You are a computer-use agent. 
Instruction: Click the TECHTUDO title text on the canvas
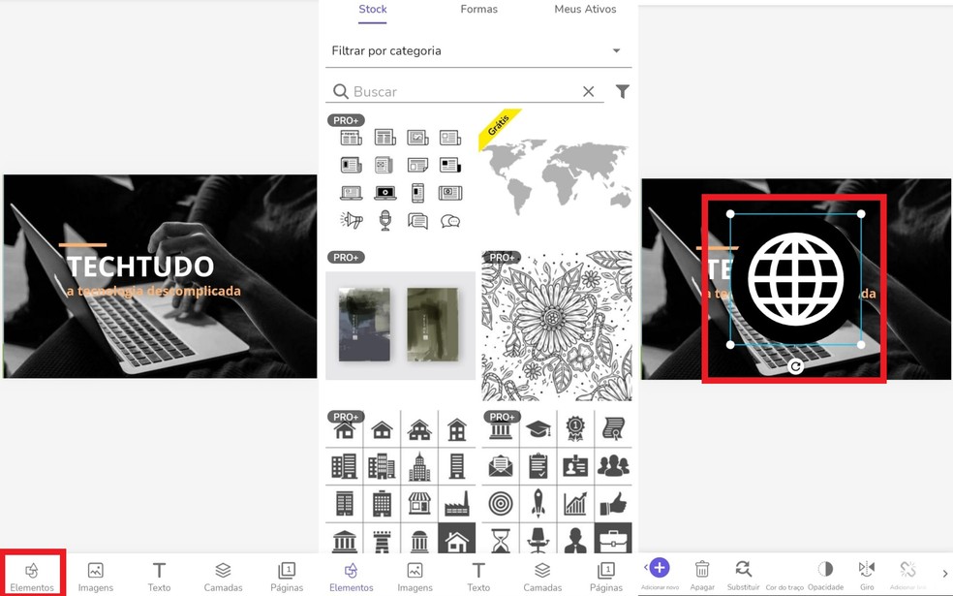[x=139, y=267]
